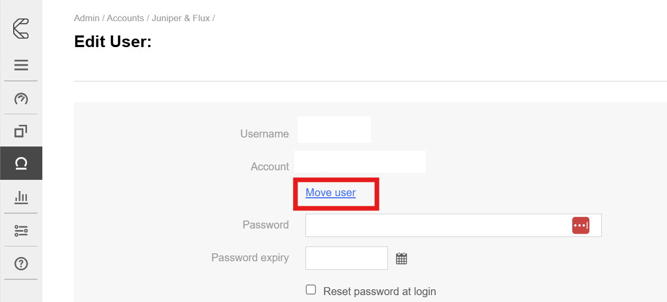Enable Reset password at login checkbox

311,290
